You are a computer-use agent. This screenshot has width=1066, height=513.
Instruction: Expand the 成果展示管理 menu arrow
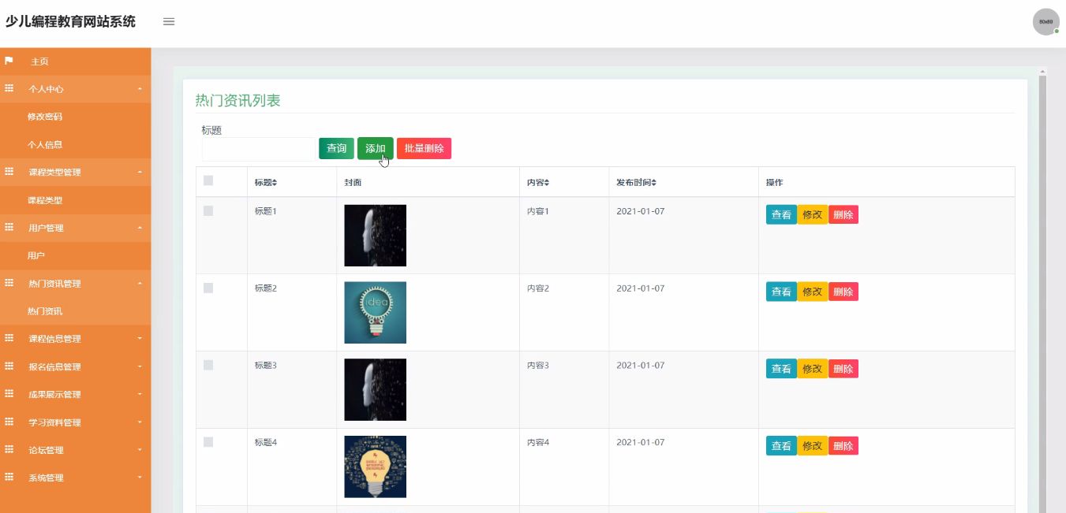pos(140,394)
